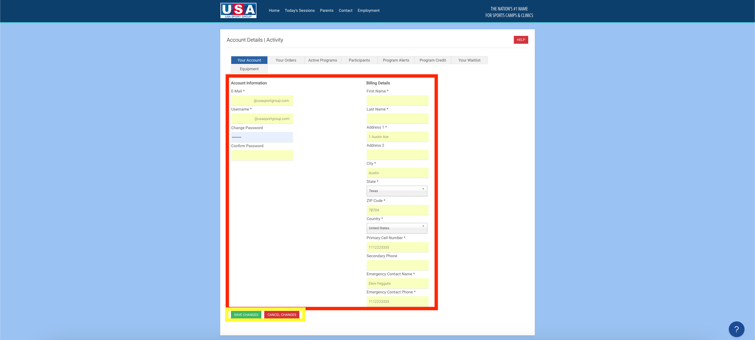Click into the ZIP Code field
Viewport: 755px width, 340px height.
coord(397,210)
